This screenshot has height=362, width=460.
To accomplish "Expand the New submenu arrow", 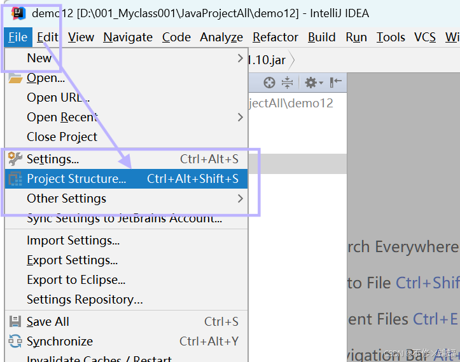I will [240, 58].
